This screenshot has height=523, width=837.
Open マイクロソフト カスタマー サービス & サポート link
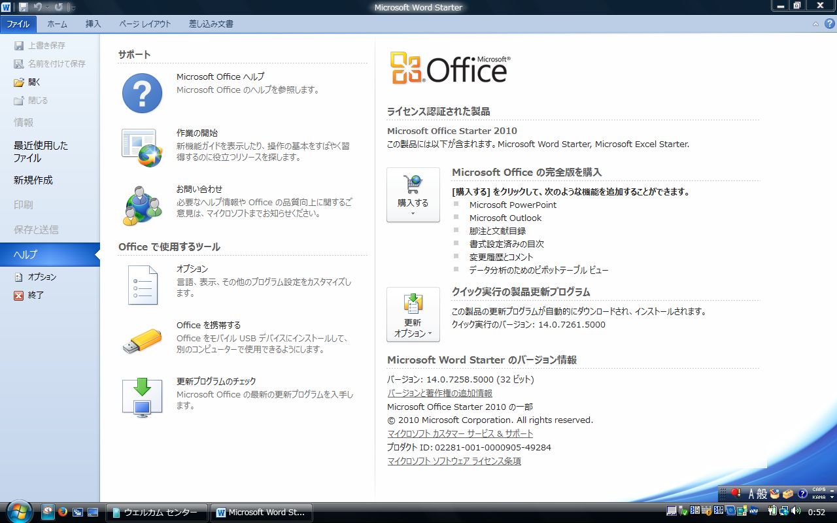click(x=460, y=434)
